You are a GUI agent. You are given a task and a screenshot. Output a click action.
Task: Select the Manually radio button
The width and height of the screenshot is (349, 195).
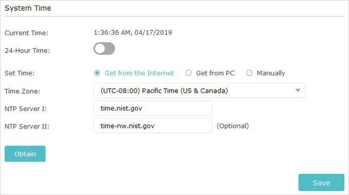[x=249, y=73]
